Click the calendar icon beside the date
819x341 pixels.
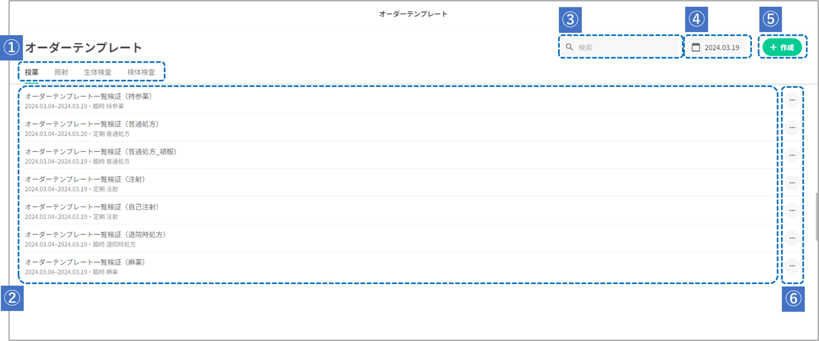(696, 47)
